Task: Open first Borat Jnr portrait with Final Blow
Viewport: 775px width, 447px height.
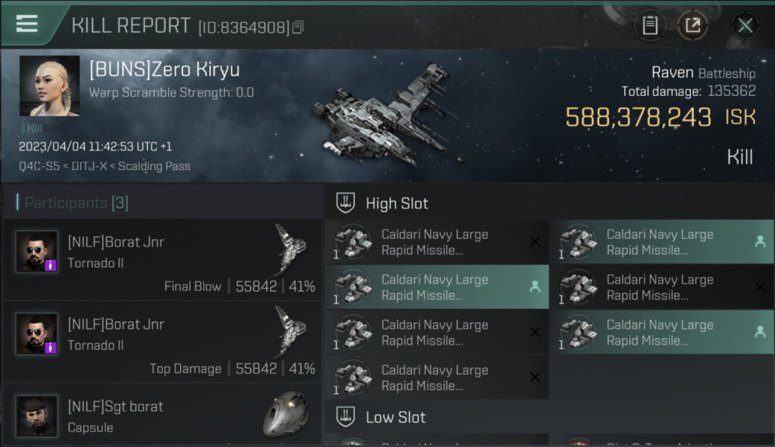Action: (37, 252)
